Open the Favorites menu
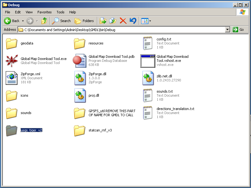The width and height of the screenshot is (251, 188). [45, 12]
